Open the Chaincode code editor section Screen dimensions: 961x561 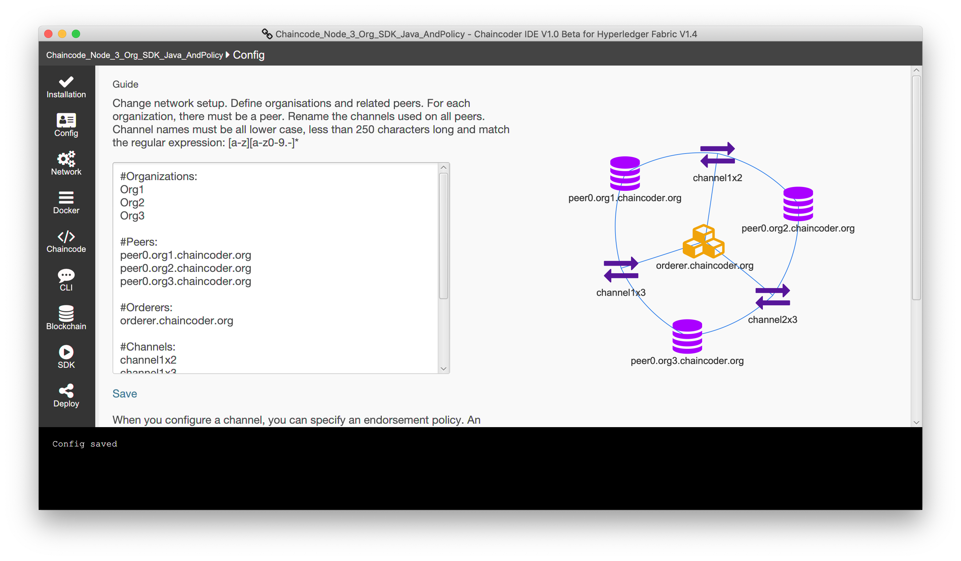coord(66,241)
